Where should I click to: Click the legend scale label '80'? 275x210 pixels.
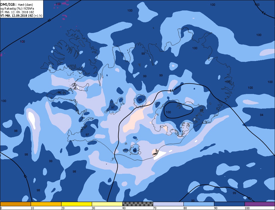tap(185, 208)
